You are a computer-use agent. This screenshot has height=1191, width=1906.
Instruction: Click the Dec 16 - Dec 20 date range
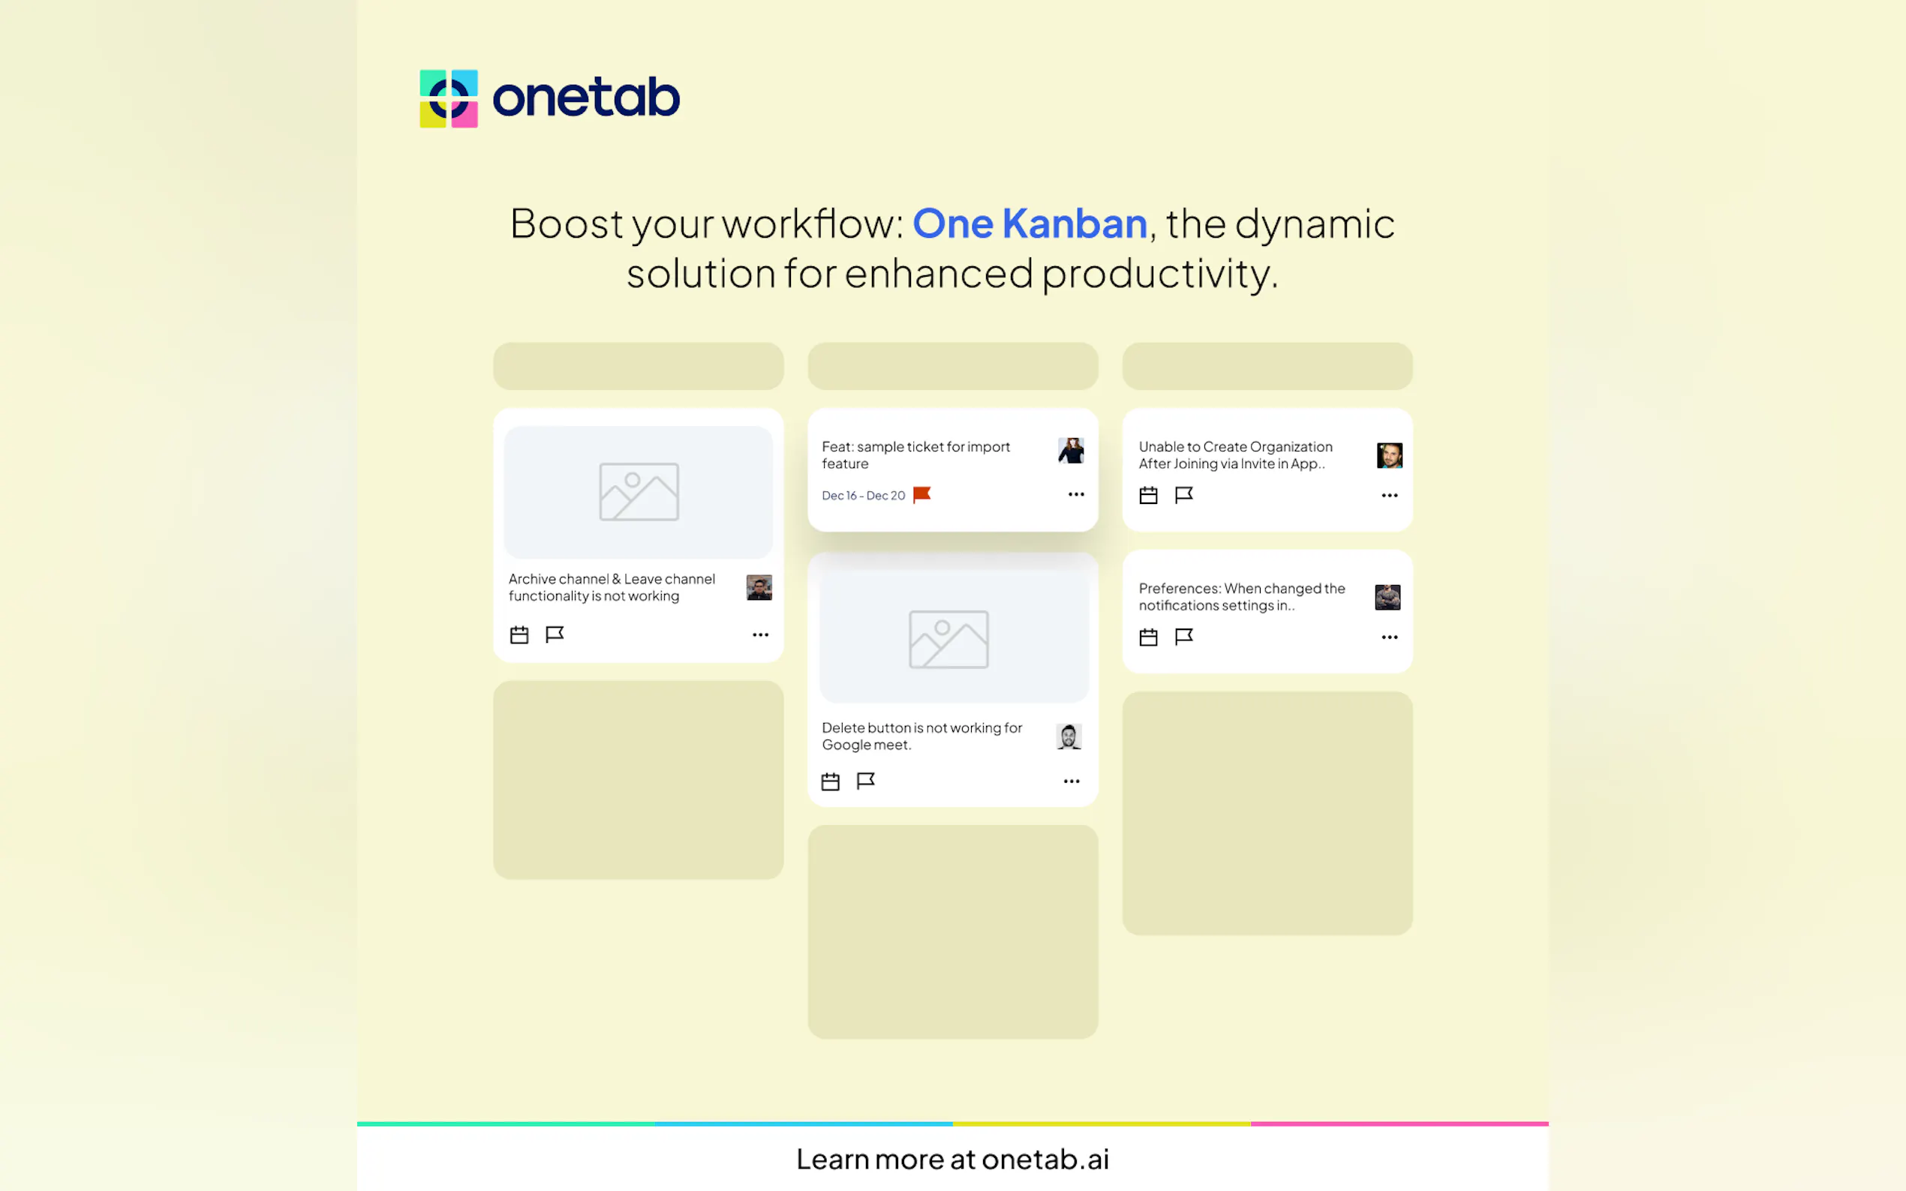(863, 496)
